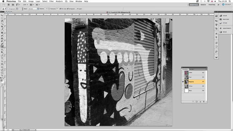Select the Move tool

[x=2, y=15]
